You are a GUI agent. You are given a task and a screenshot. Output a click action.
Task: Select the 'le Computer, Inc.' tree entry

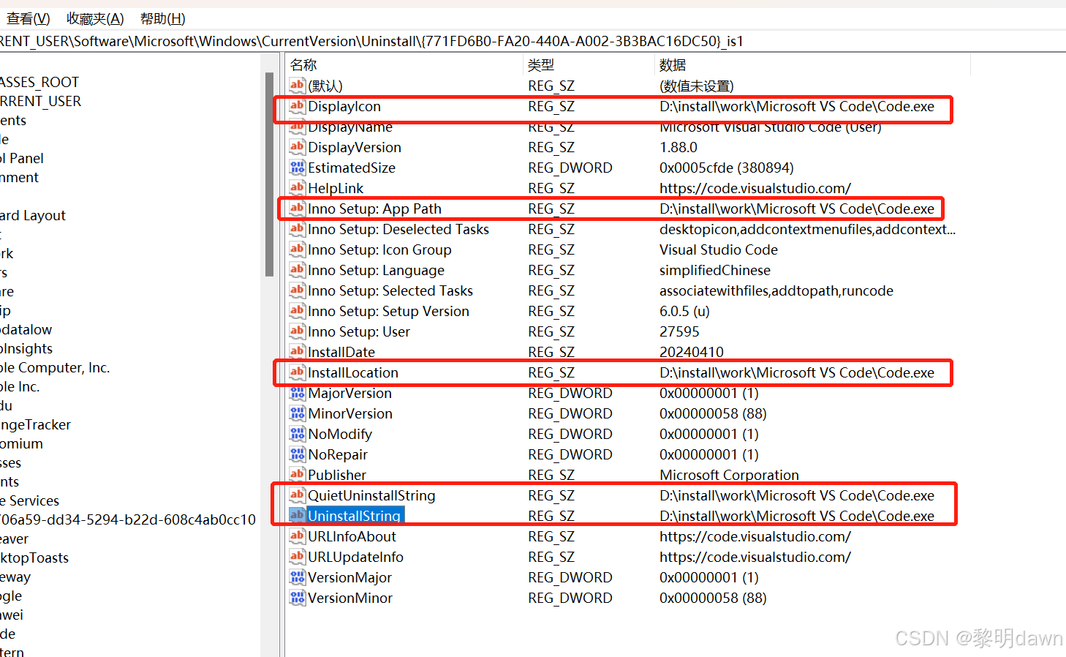(x=55, y=367)
